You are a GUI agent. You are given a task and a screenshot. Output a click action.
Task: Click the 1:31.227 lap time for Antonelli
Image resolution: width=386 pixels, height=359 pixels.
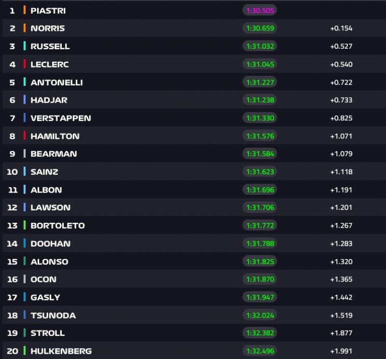click(x=260, y=83)
